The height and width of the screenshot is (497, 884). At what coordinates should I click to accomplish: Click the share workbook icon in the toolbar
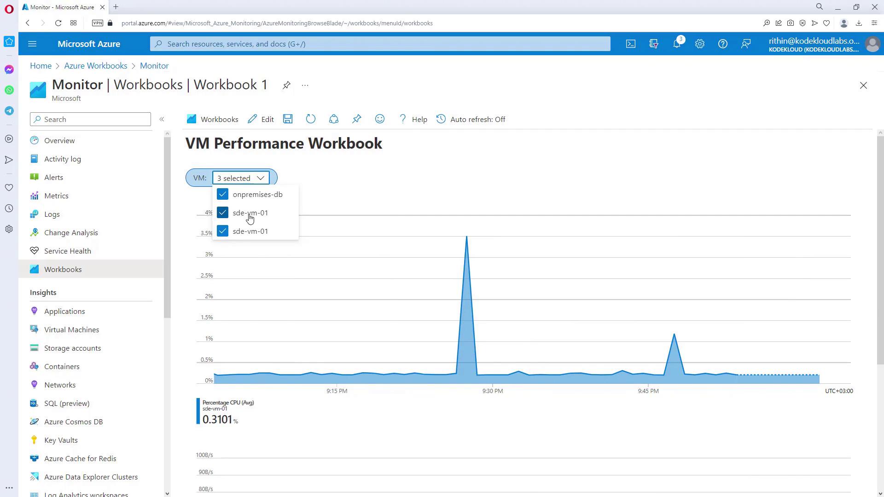tap(334, 119)
